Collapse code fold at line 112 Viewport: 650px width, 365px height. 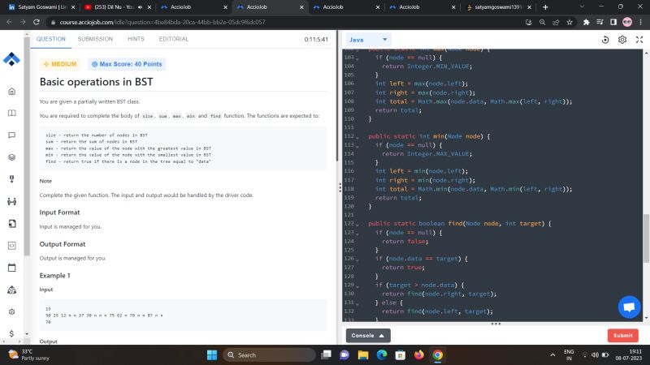[361, 136]
